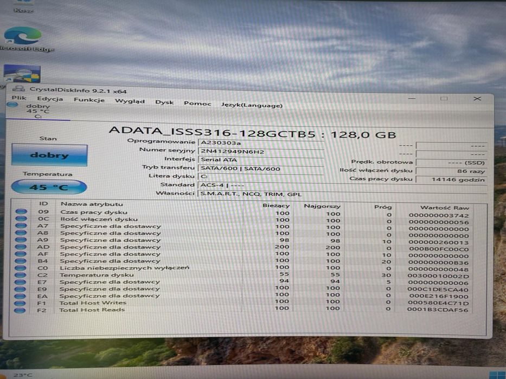
Task: Click the serial number field 2N412949N6H2
Action: pyautogui.click(x=261, y=152)
